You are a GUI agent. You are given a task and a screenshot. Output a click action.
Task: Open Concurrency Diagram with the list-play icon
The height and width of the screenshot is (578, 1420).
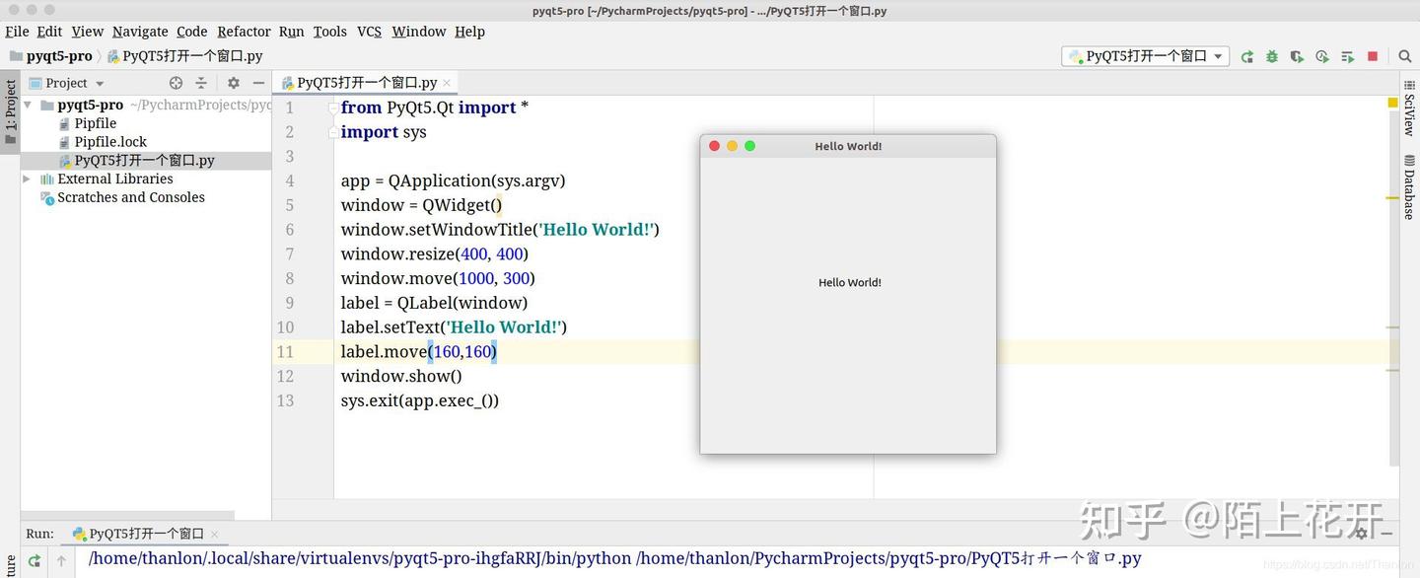pos(1347,56)
